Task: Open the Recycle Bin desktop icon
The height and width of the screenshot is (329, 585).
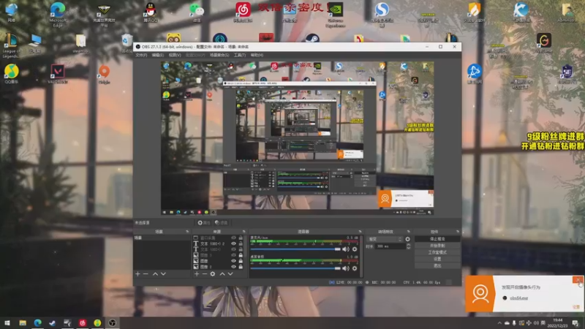Action: coord(127,43)
